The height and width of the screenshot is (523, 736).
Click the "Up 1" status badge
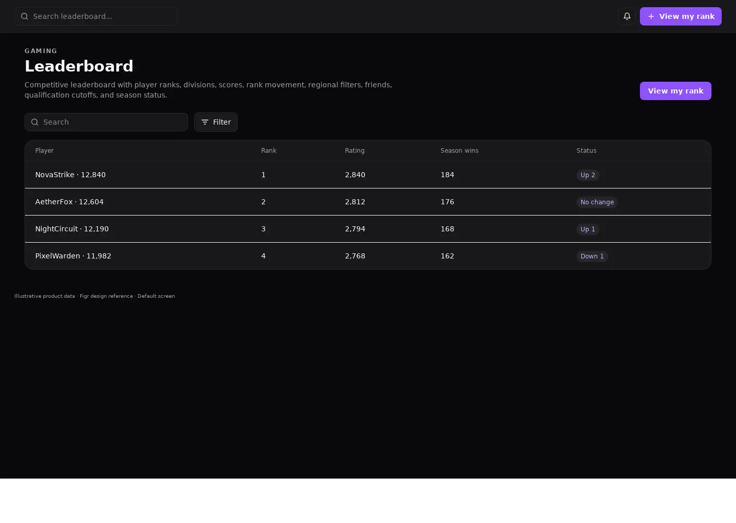coord(588,229)
